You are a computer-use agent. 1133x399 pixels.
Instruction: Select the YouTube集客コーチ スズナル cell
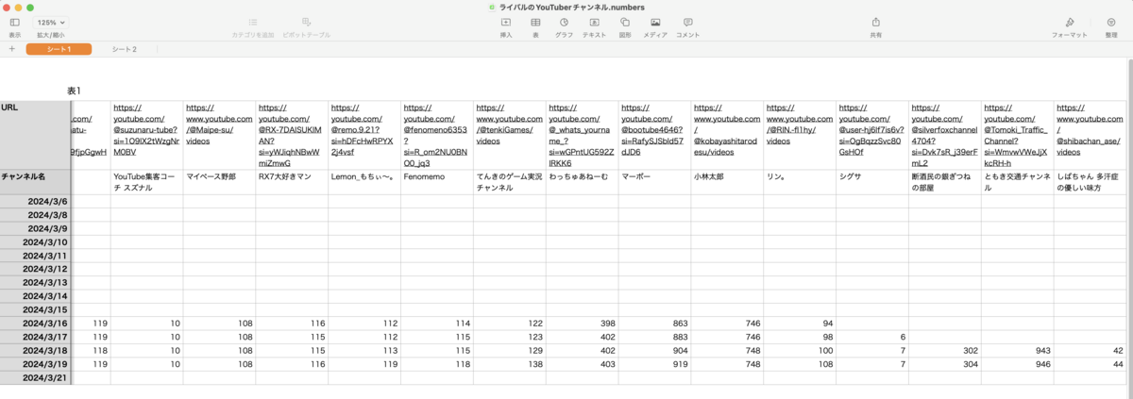click(146, 182)
